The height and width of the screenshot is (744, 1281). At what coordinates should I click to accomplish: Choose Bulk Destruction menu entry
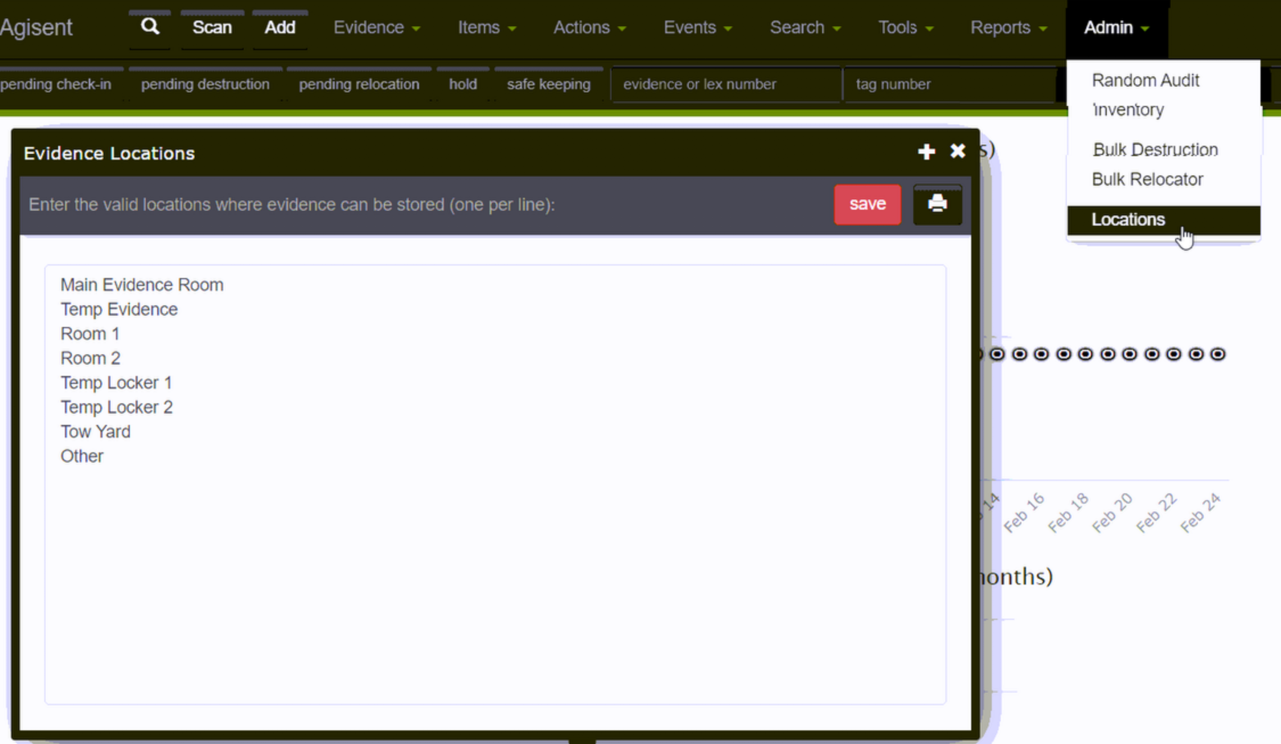(x=1155, y=150)
